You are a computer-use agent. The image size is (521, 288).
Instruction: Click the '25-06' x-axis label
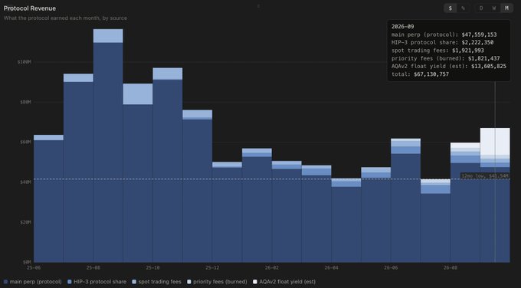click(34, 268)
